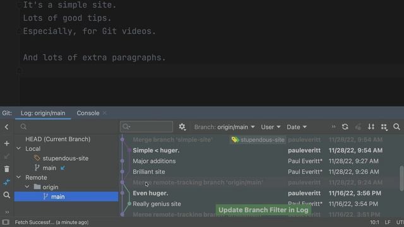Viewport: 404px width, 227px height.
Task: Click the date 11/28/22, 9:27 AM cell
Action: (353, 161)
